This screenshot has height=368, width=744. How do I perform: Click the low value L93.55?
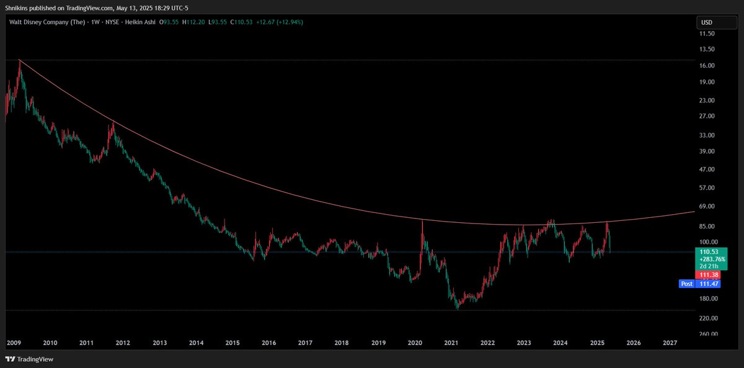coord(218,22)
